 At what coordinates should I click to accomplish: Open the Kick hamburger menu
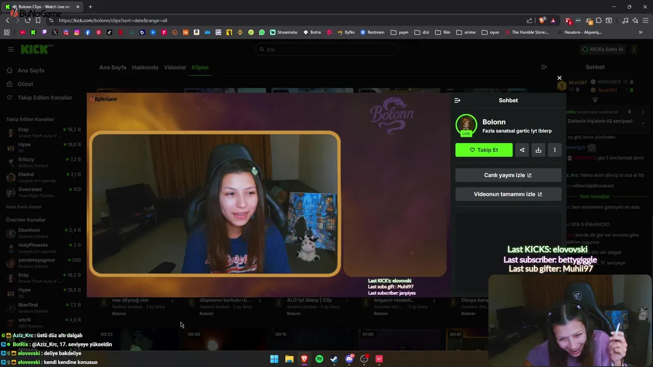click(11, 49)
